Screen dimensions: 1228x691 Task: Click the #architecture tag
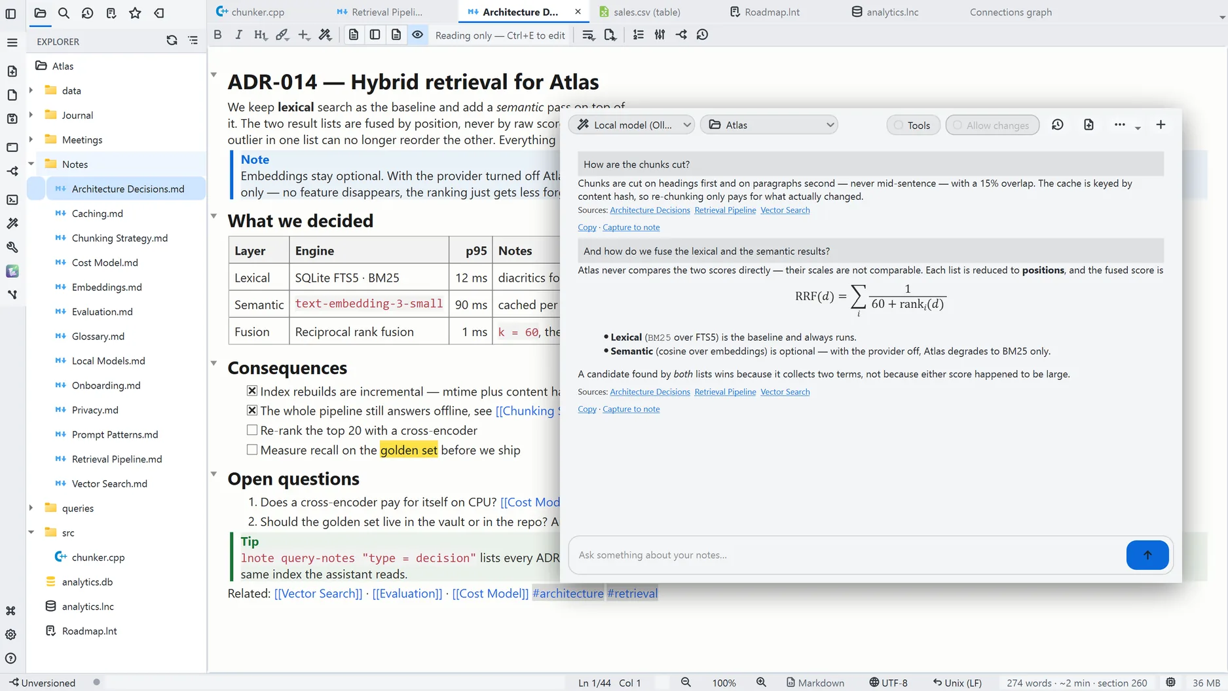(x=568, y=593)
